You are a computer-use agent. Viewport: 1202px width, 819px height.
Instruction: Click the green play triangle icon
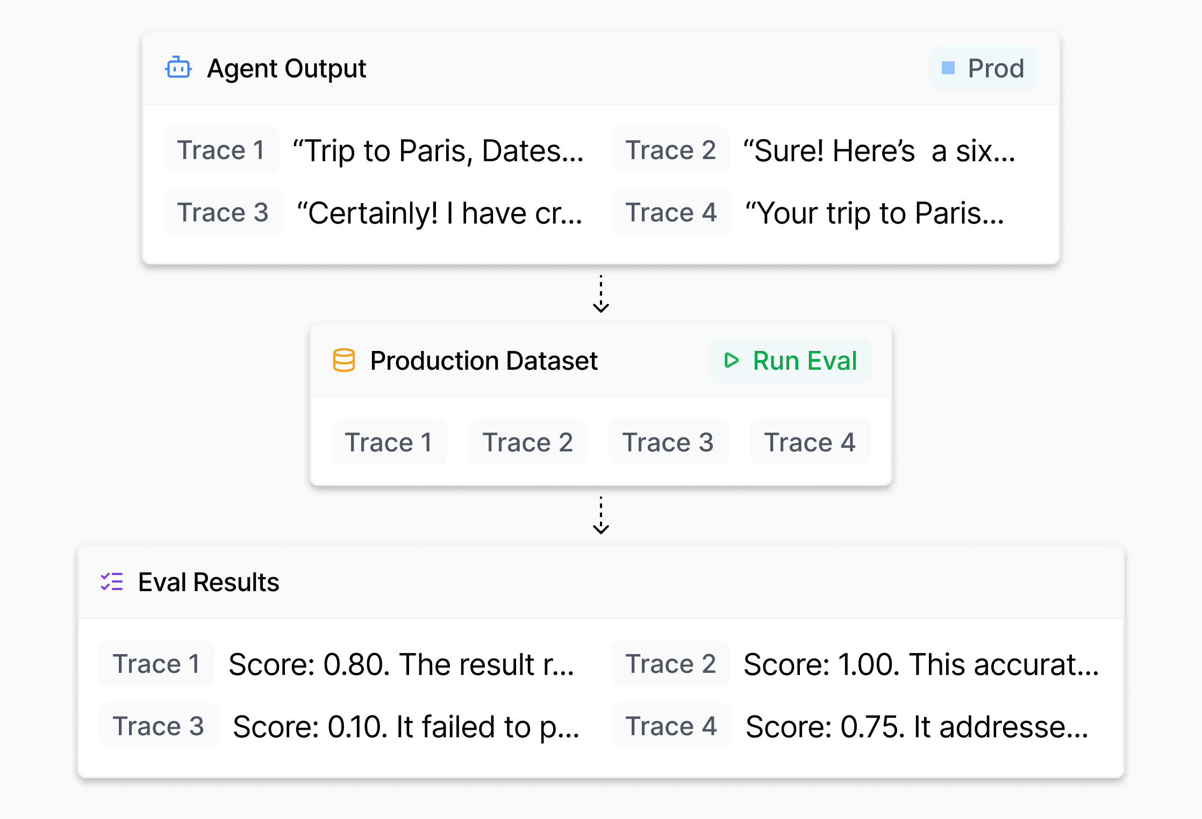tap(732, 360)
